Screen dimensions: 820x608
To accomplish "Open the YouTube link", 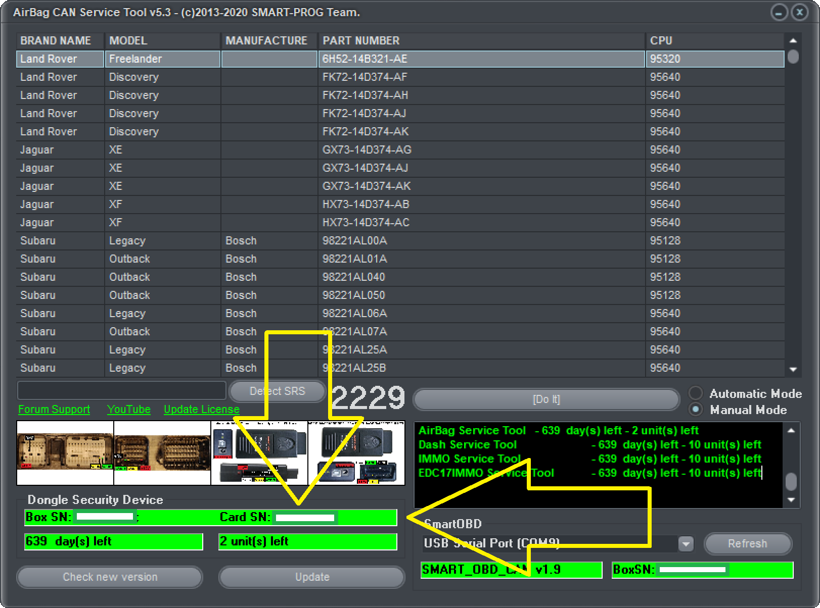I will (128, 410).
